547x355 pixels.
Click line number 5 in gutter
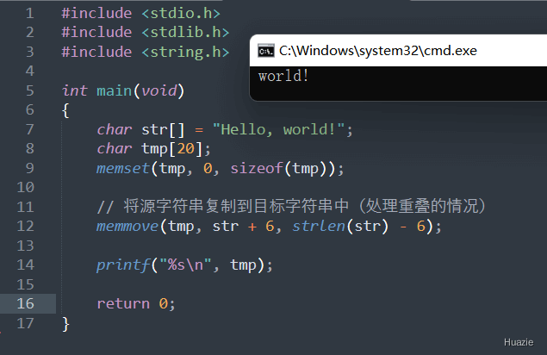29,90
